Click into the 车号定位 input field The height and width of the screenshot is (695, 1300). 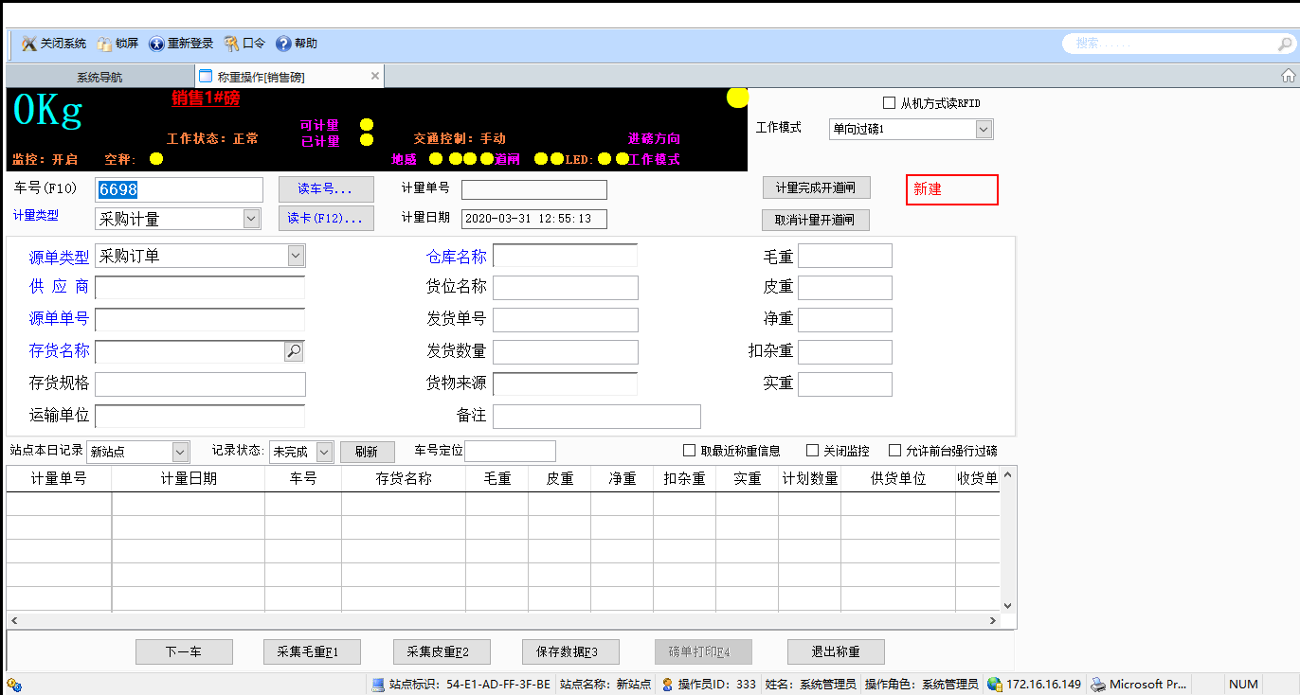[510, 452]
